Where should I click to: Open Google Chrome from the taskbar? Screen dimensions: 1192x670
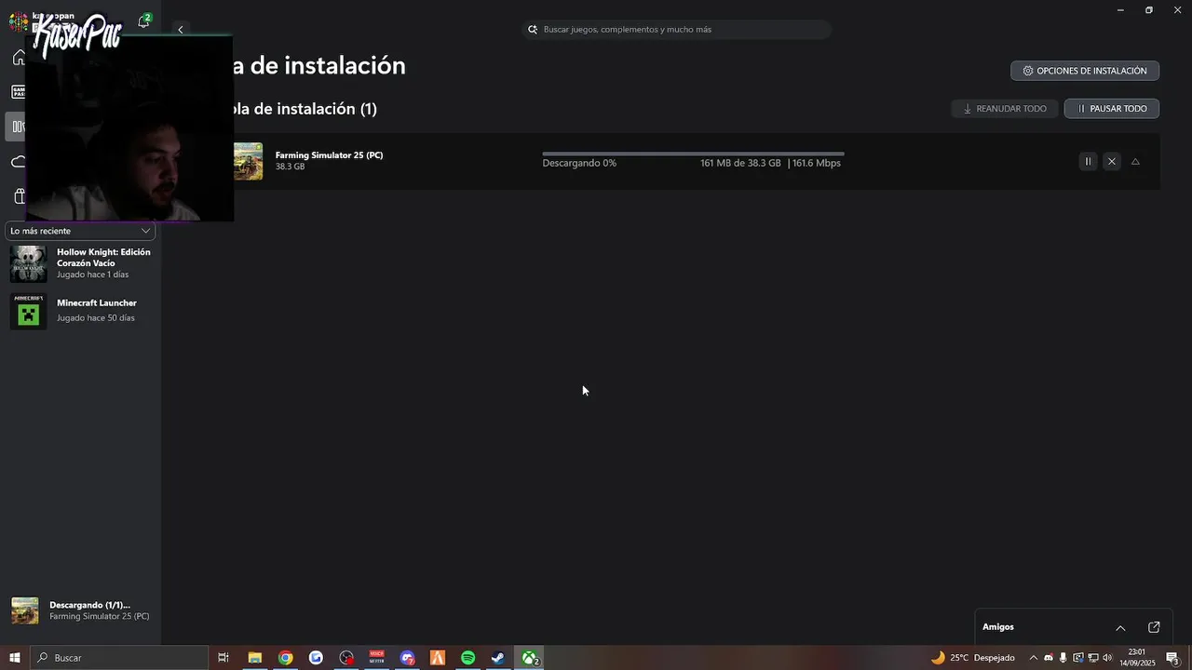tap(285, 658)
